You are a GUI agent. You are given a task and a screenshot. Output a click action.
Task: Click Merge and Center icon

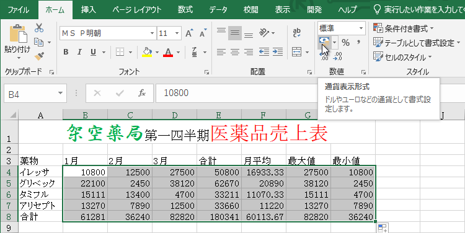coord(296,52)
